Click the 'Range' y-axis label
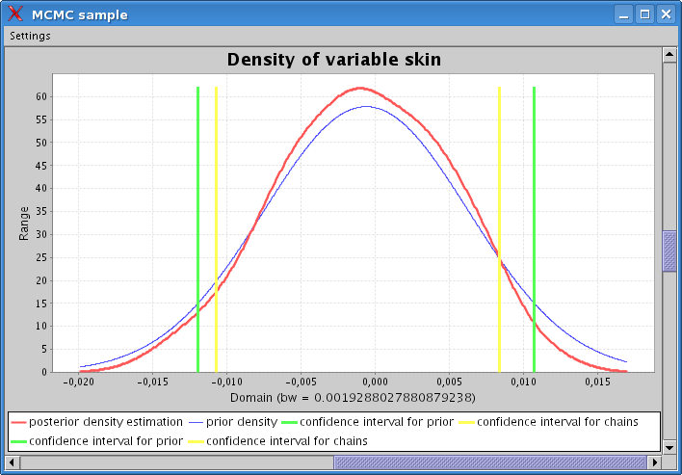The image size is (682, 475). [x=23, y=224]
